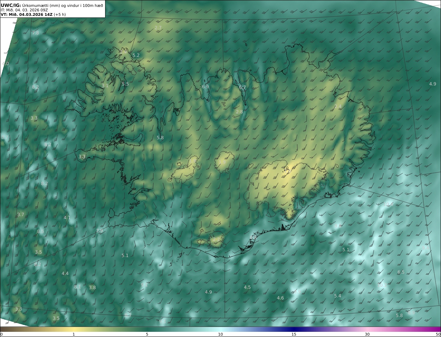441x337 pixels.
Task: Click the 6.7 value label
Action: click(x=243, y=88)
